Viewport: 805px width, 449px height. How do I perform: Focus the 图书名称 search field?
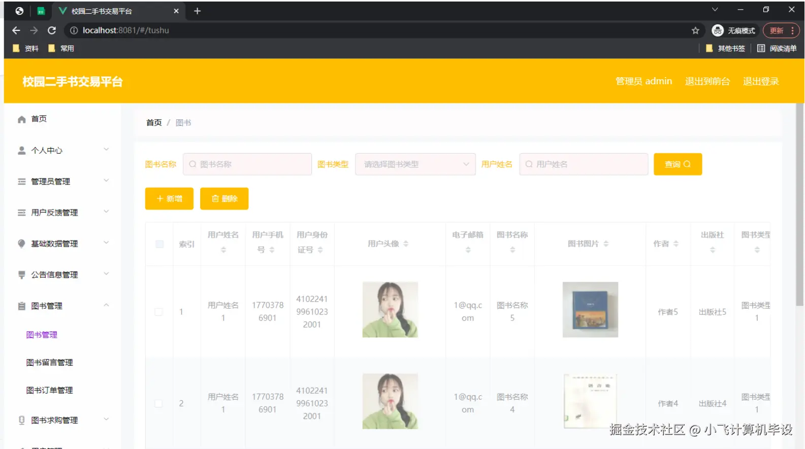coord(247,164)
